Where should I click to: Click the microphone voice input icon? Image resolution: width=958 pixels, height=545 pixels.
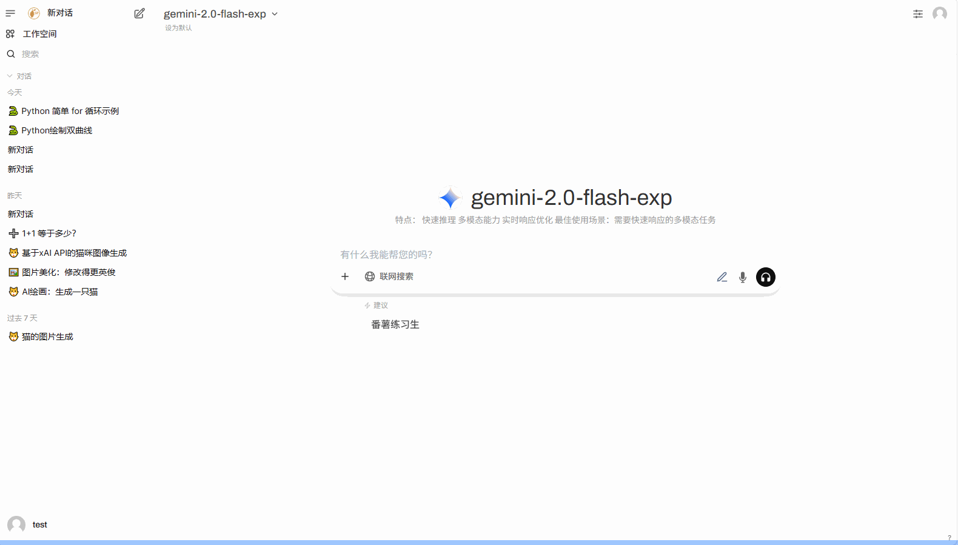[743, 277]
